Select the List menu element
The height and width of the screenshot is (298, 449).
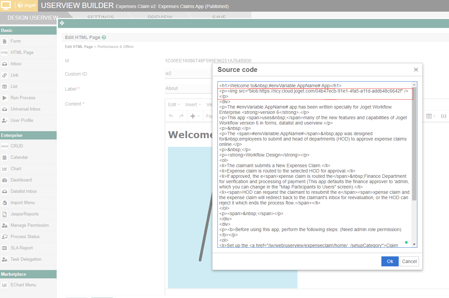coord(28,87)
